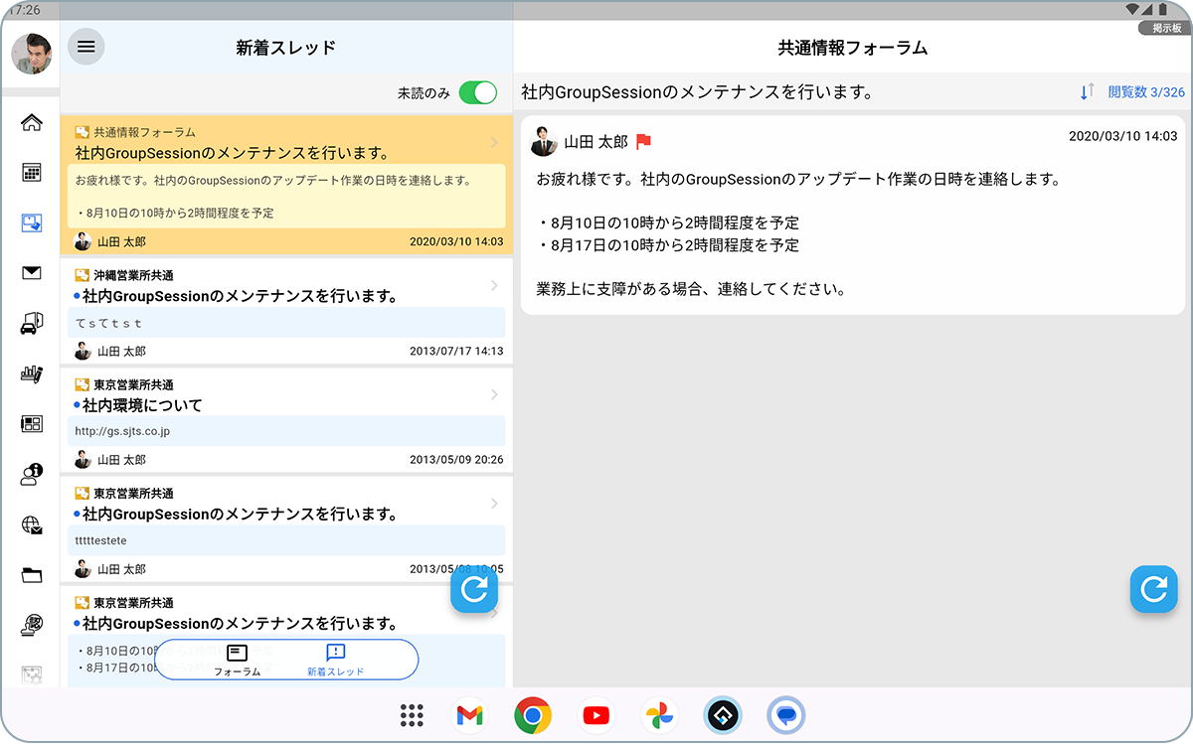Launch Gmail from the dock
This screenshot has width=1193, height=744.
click(x=469, y=715)
